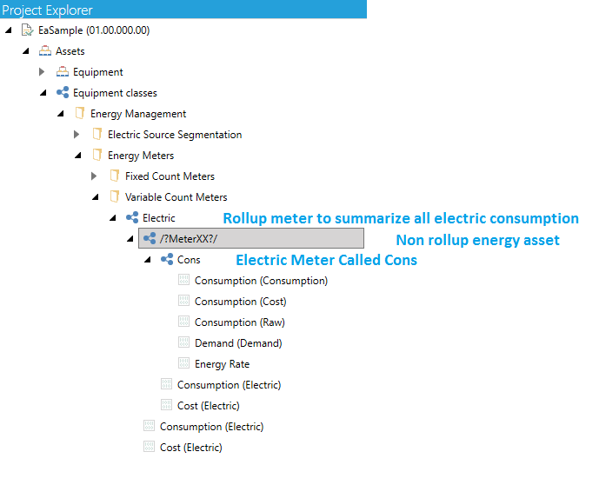
Task: Expand the Equipment node
Action: (42, 72)
